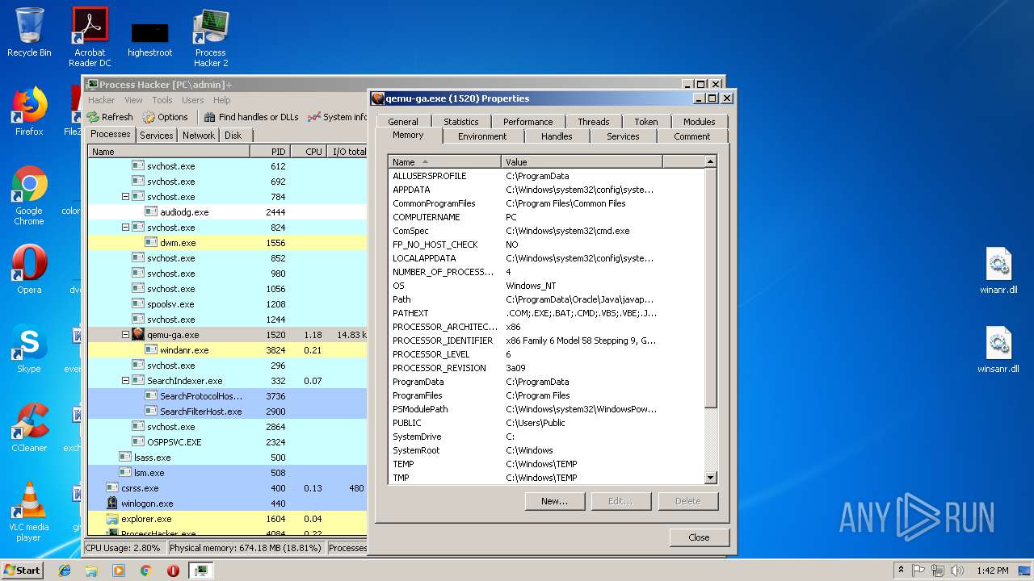Open Firefox desktop shortcut
Viewport: 1034px width, 581px height.
tap(29, 111)
